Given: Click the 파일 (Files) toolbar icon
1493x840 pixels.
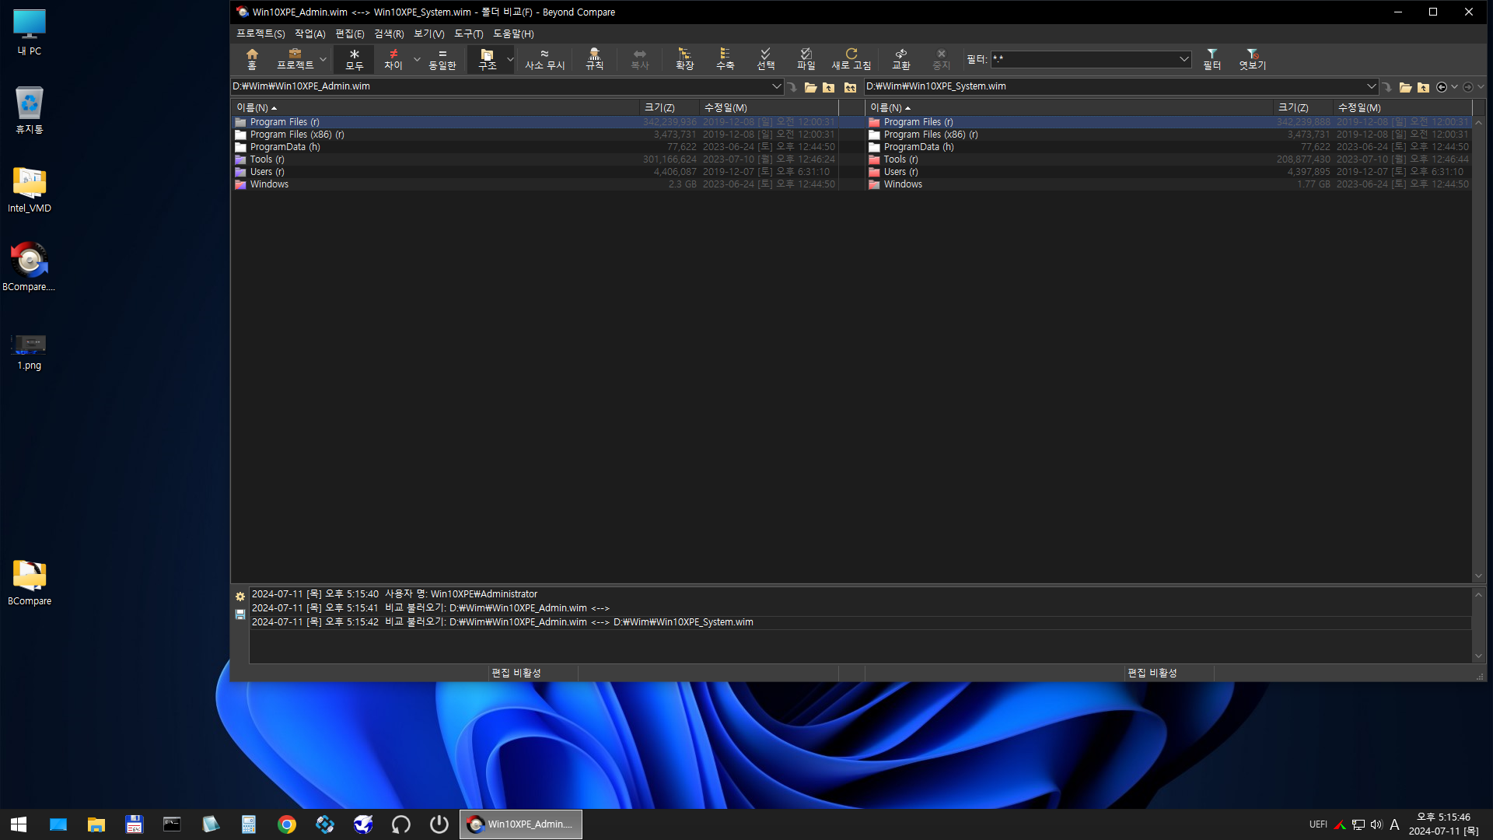Looking at the screenshot, I should pos(806,59).
